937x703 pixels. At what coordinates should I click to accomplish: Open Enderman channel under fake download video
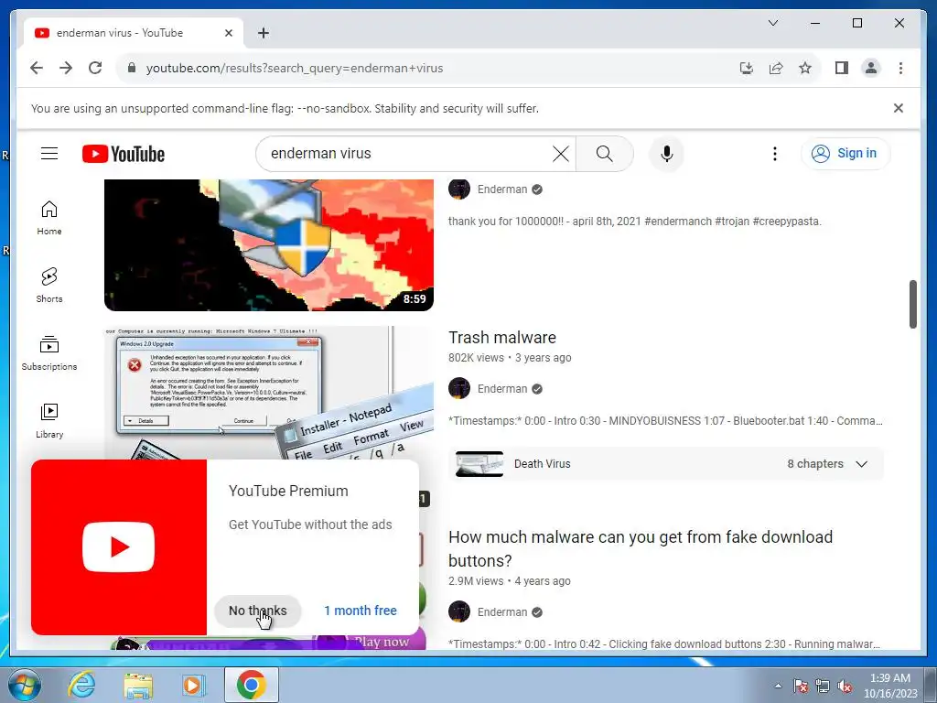502,612
